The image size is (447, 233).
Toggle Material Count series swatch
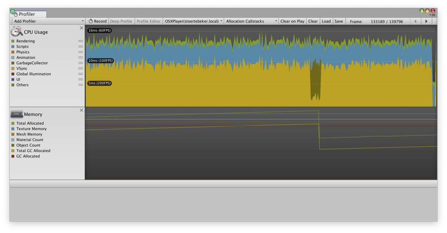point(13,140)
